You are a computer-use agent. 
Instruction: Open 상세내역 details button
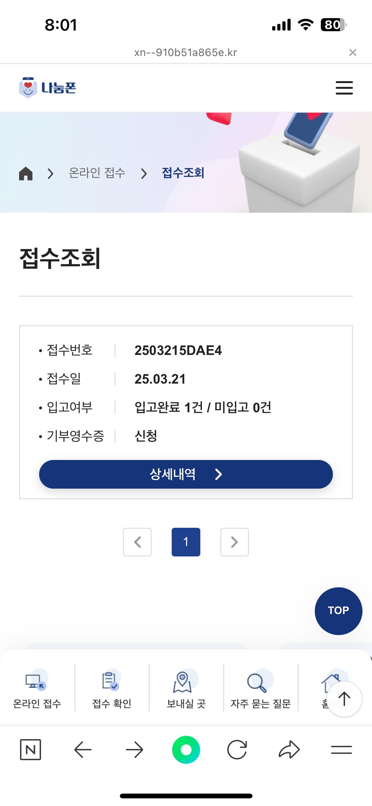(x=186, y=474)
